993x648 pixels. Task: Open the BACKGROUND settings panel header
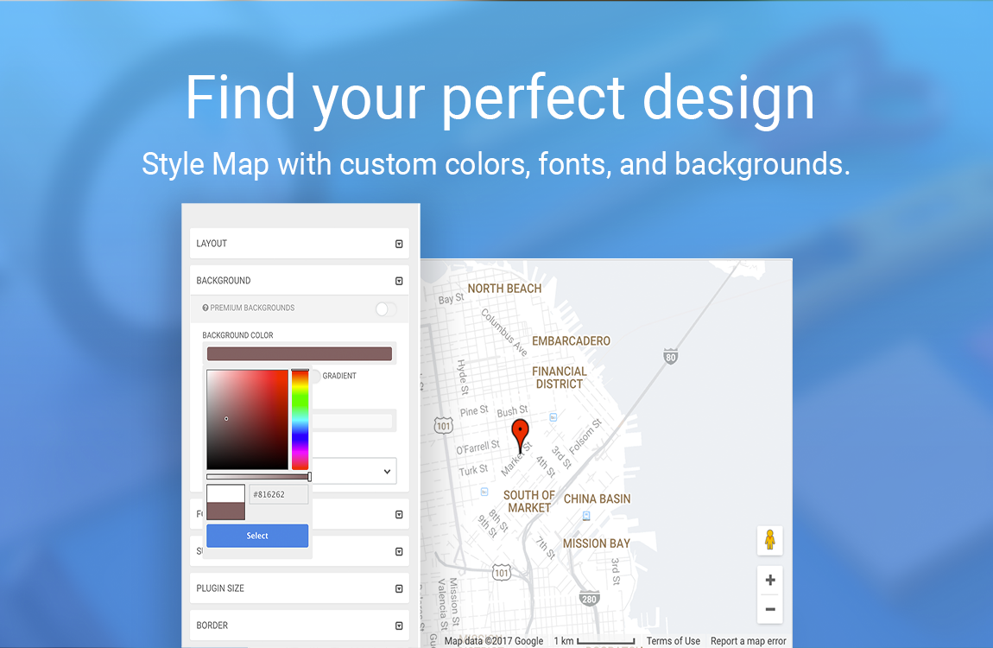tap(300, 280)
